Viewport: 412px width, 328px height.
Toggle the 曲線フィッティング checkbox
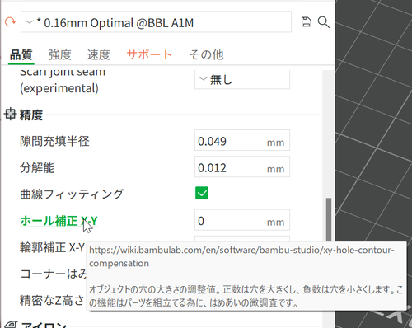point(202,193)
